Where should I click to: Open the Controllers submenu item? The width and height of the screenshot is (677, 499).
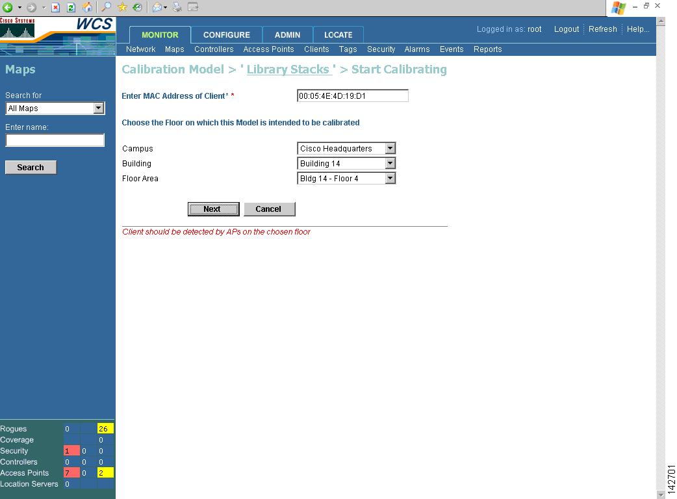click(214, 49)
